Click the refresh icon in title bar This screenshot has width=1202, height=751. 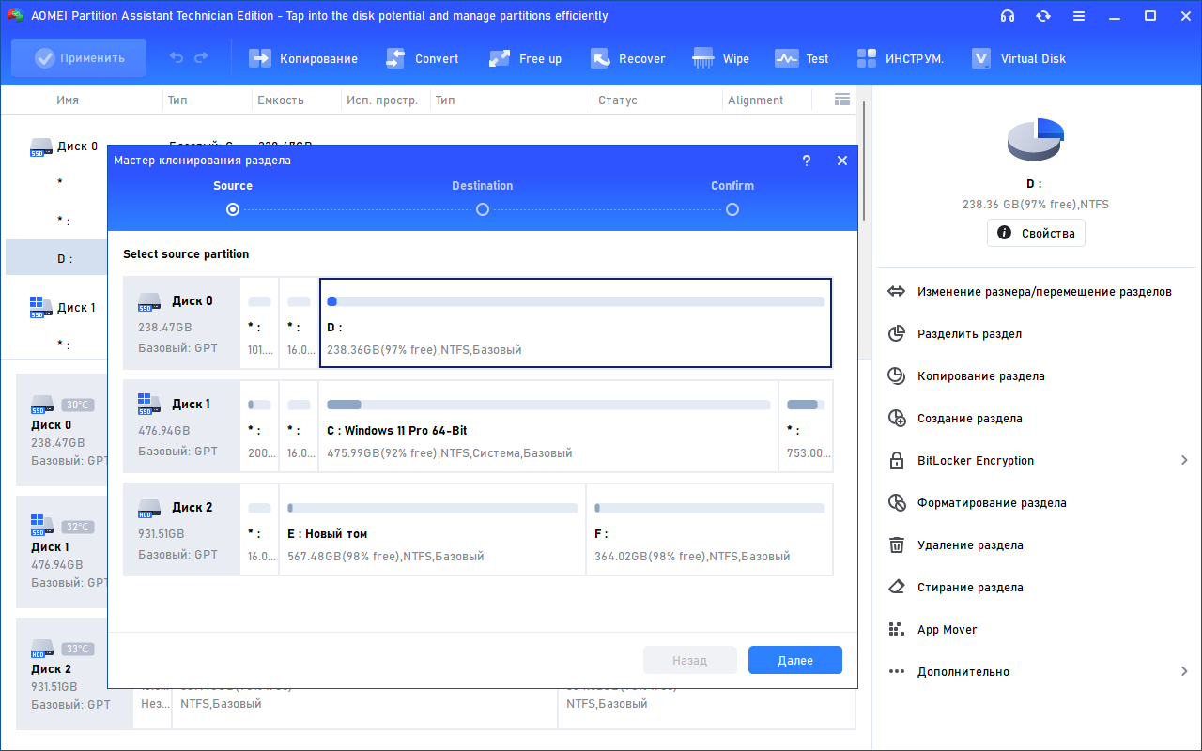point(1043,16)
